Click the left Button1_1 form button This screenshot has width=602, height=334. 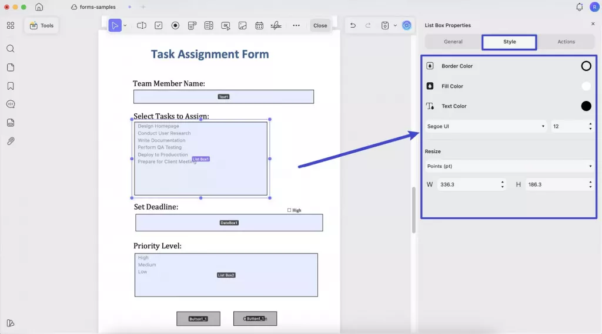pos(198,319)
